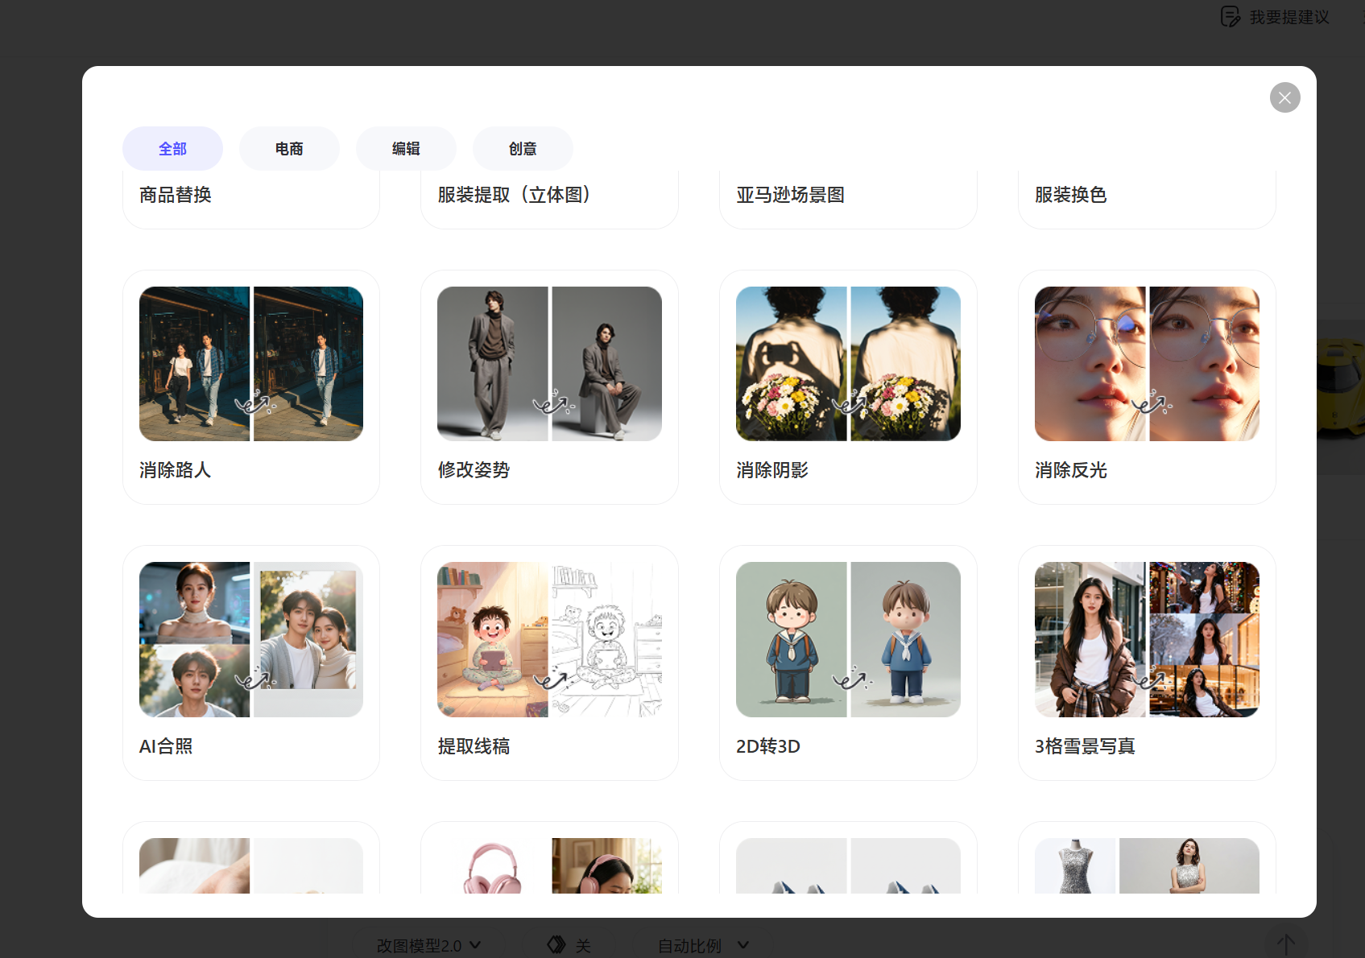Click the up-arrow send button
The image size is (1365, 958).
tap(1285, 944)
